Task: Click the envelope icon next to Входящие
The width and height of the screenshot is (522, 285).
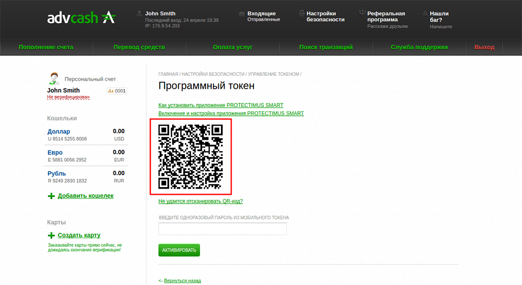Action: pyautogui.click(x=242, y=14)
